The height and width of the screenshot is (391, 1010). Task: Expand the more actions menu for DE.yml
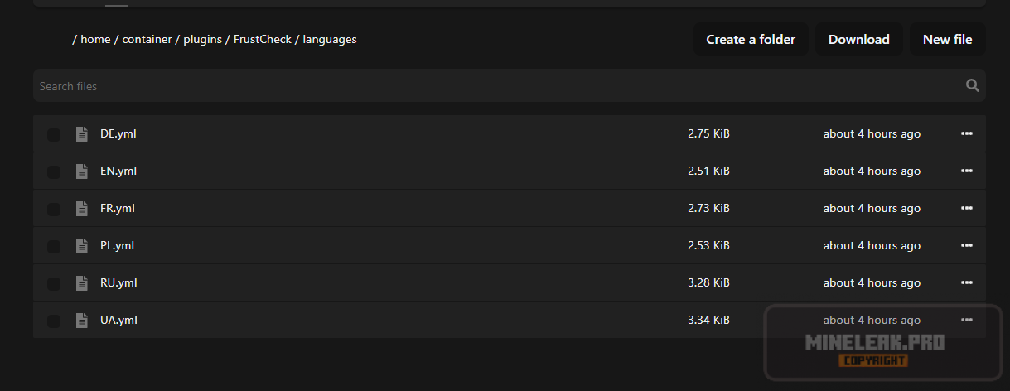tap(966, 133)
